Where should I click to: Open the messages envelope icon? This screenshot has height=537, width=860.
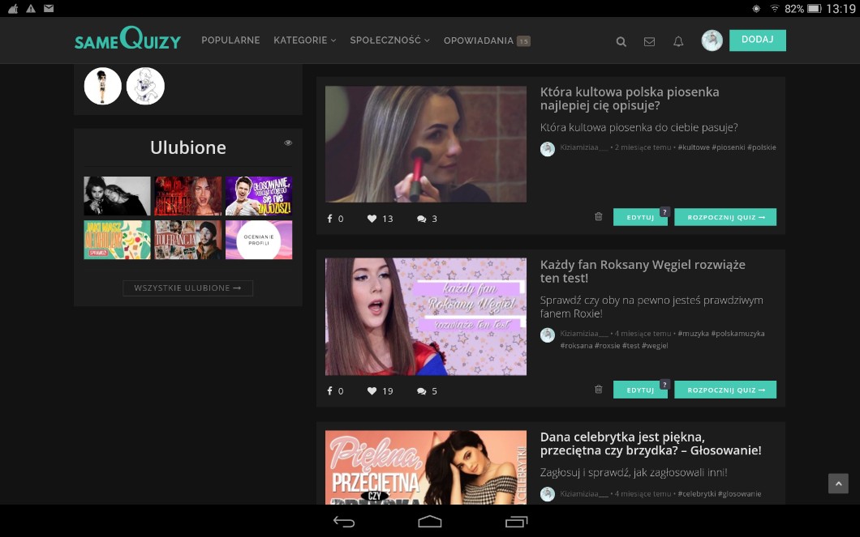pos(649,41)
